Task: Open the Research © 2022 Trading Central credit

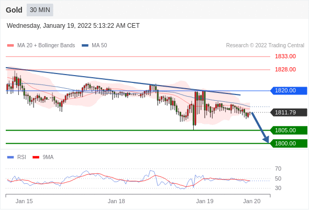Action: click(265, 46)
